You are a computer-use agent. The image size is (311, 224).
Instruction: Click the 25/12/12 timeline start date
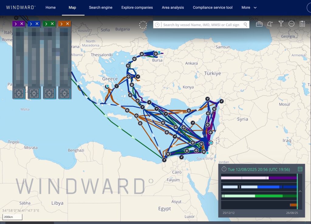tap(228, 213)
